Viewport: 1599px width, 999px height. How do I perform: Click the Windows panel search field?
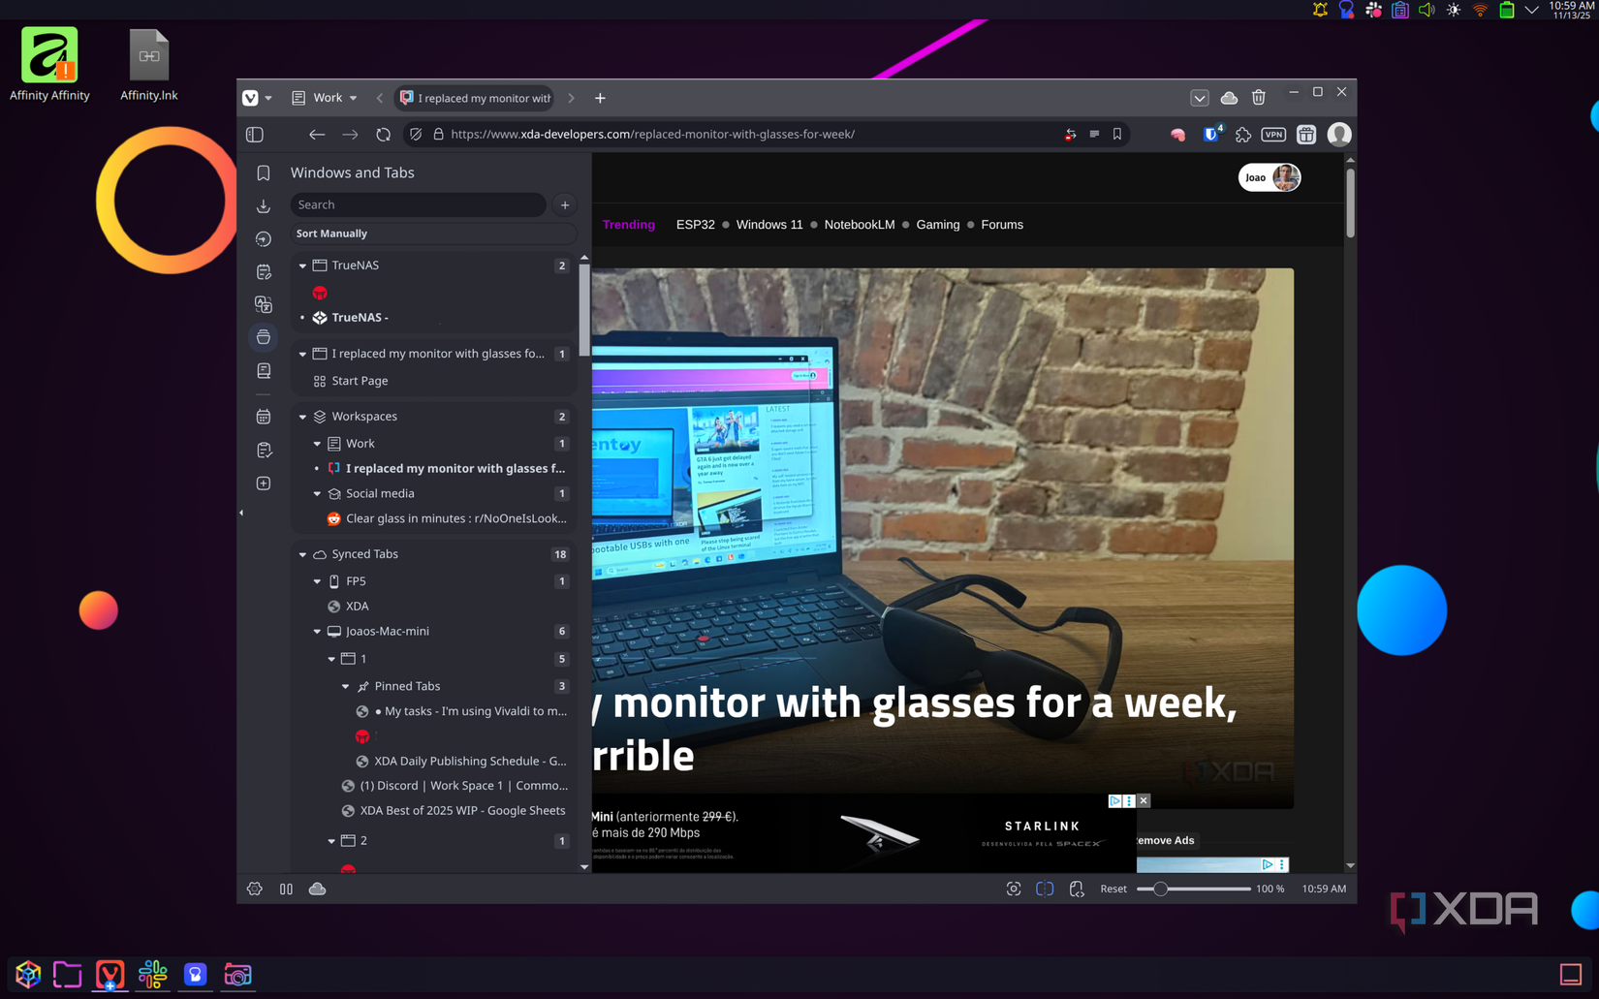point(418,205)
